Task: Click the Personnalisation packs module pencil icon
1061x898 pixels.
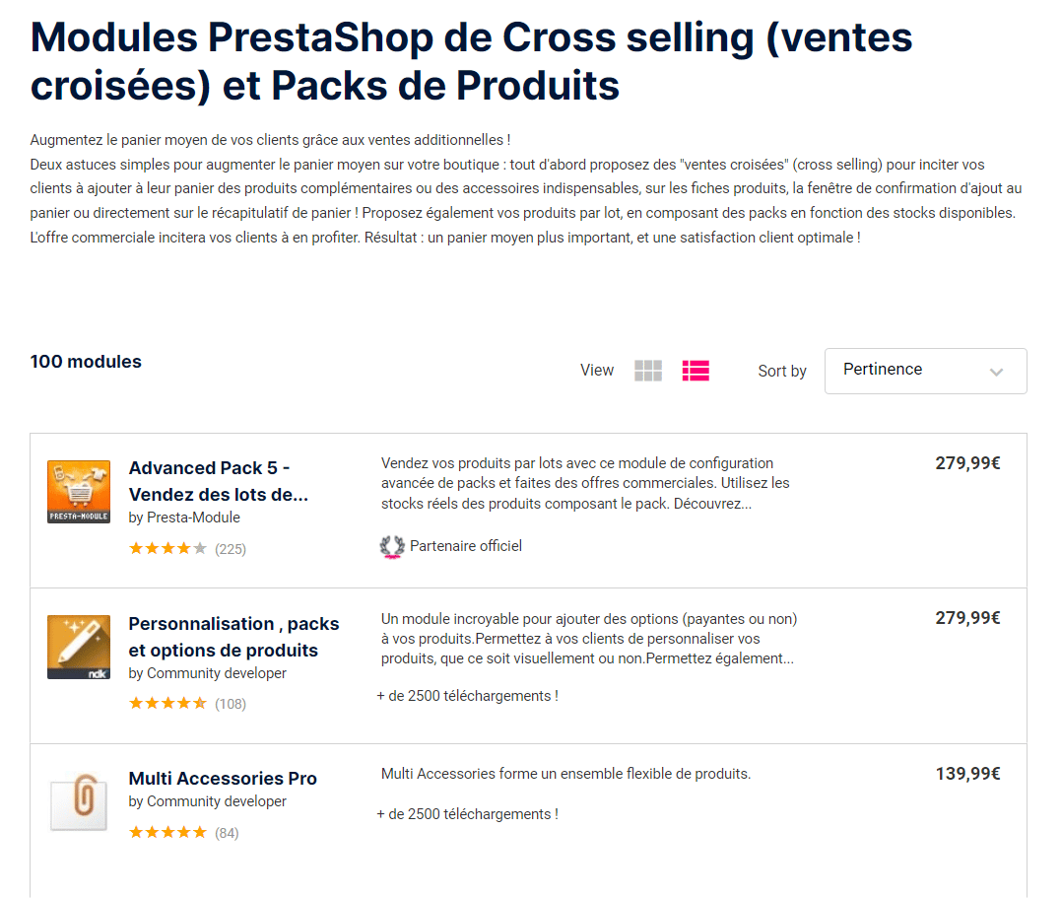Action: (x=79, y=647)
